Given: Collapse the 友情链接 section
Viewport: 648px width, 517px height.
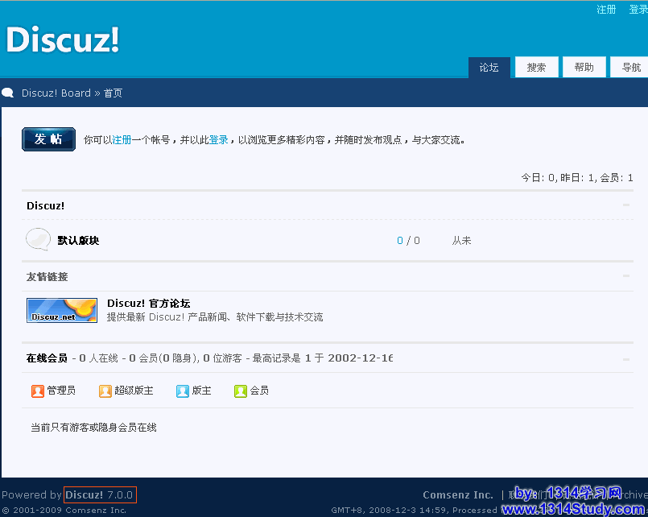Looking at the screenshot, I should coord(626,276).
